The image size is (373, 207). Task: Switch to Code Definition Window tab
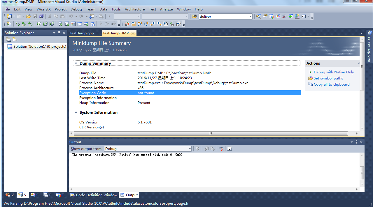pos(94,195)
